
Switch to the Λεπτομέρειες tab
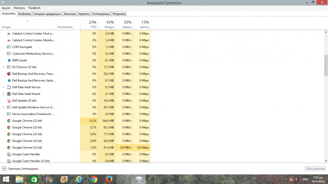point(101,14)
